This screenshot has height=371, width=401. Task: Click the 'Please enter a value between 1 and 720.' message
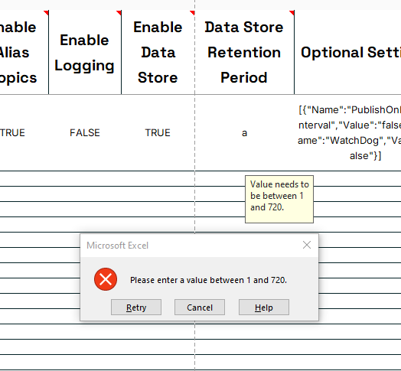coord(208,280)
